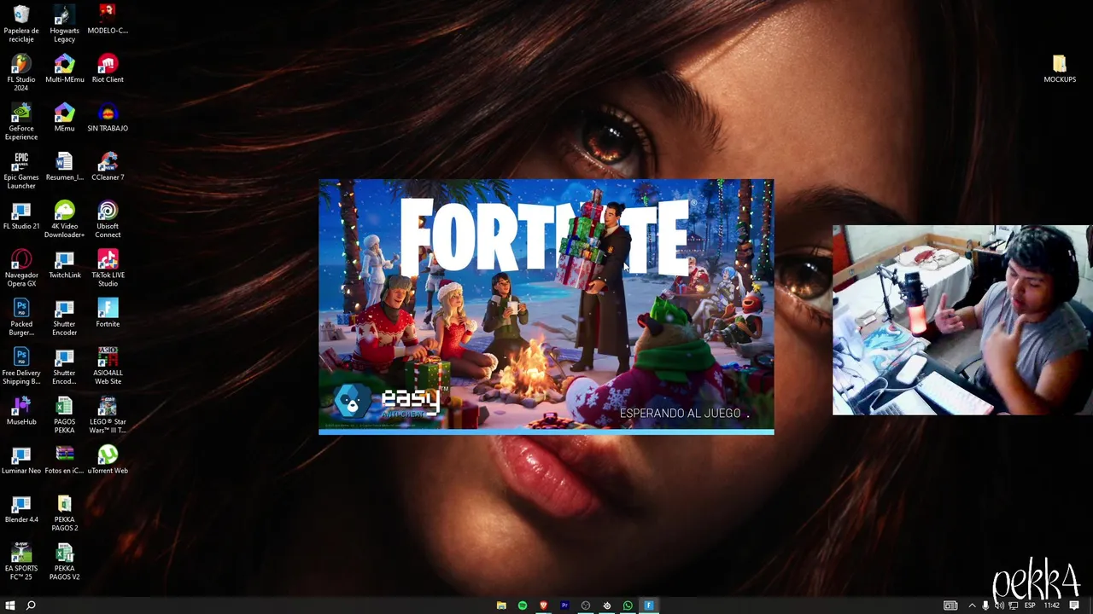Open the Papelera de reciclaje desktop icon

coord(21,23)
